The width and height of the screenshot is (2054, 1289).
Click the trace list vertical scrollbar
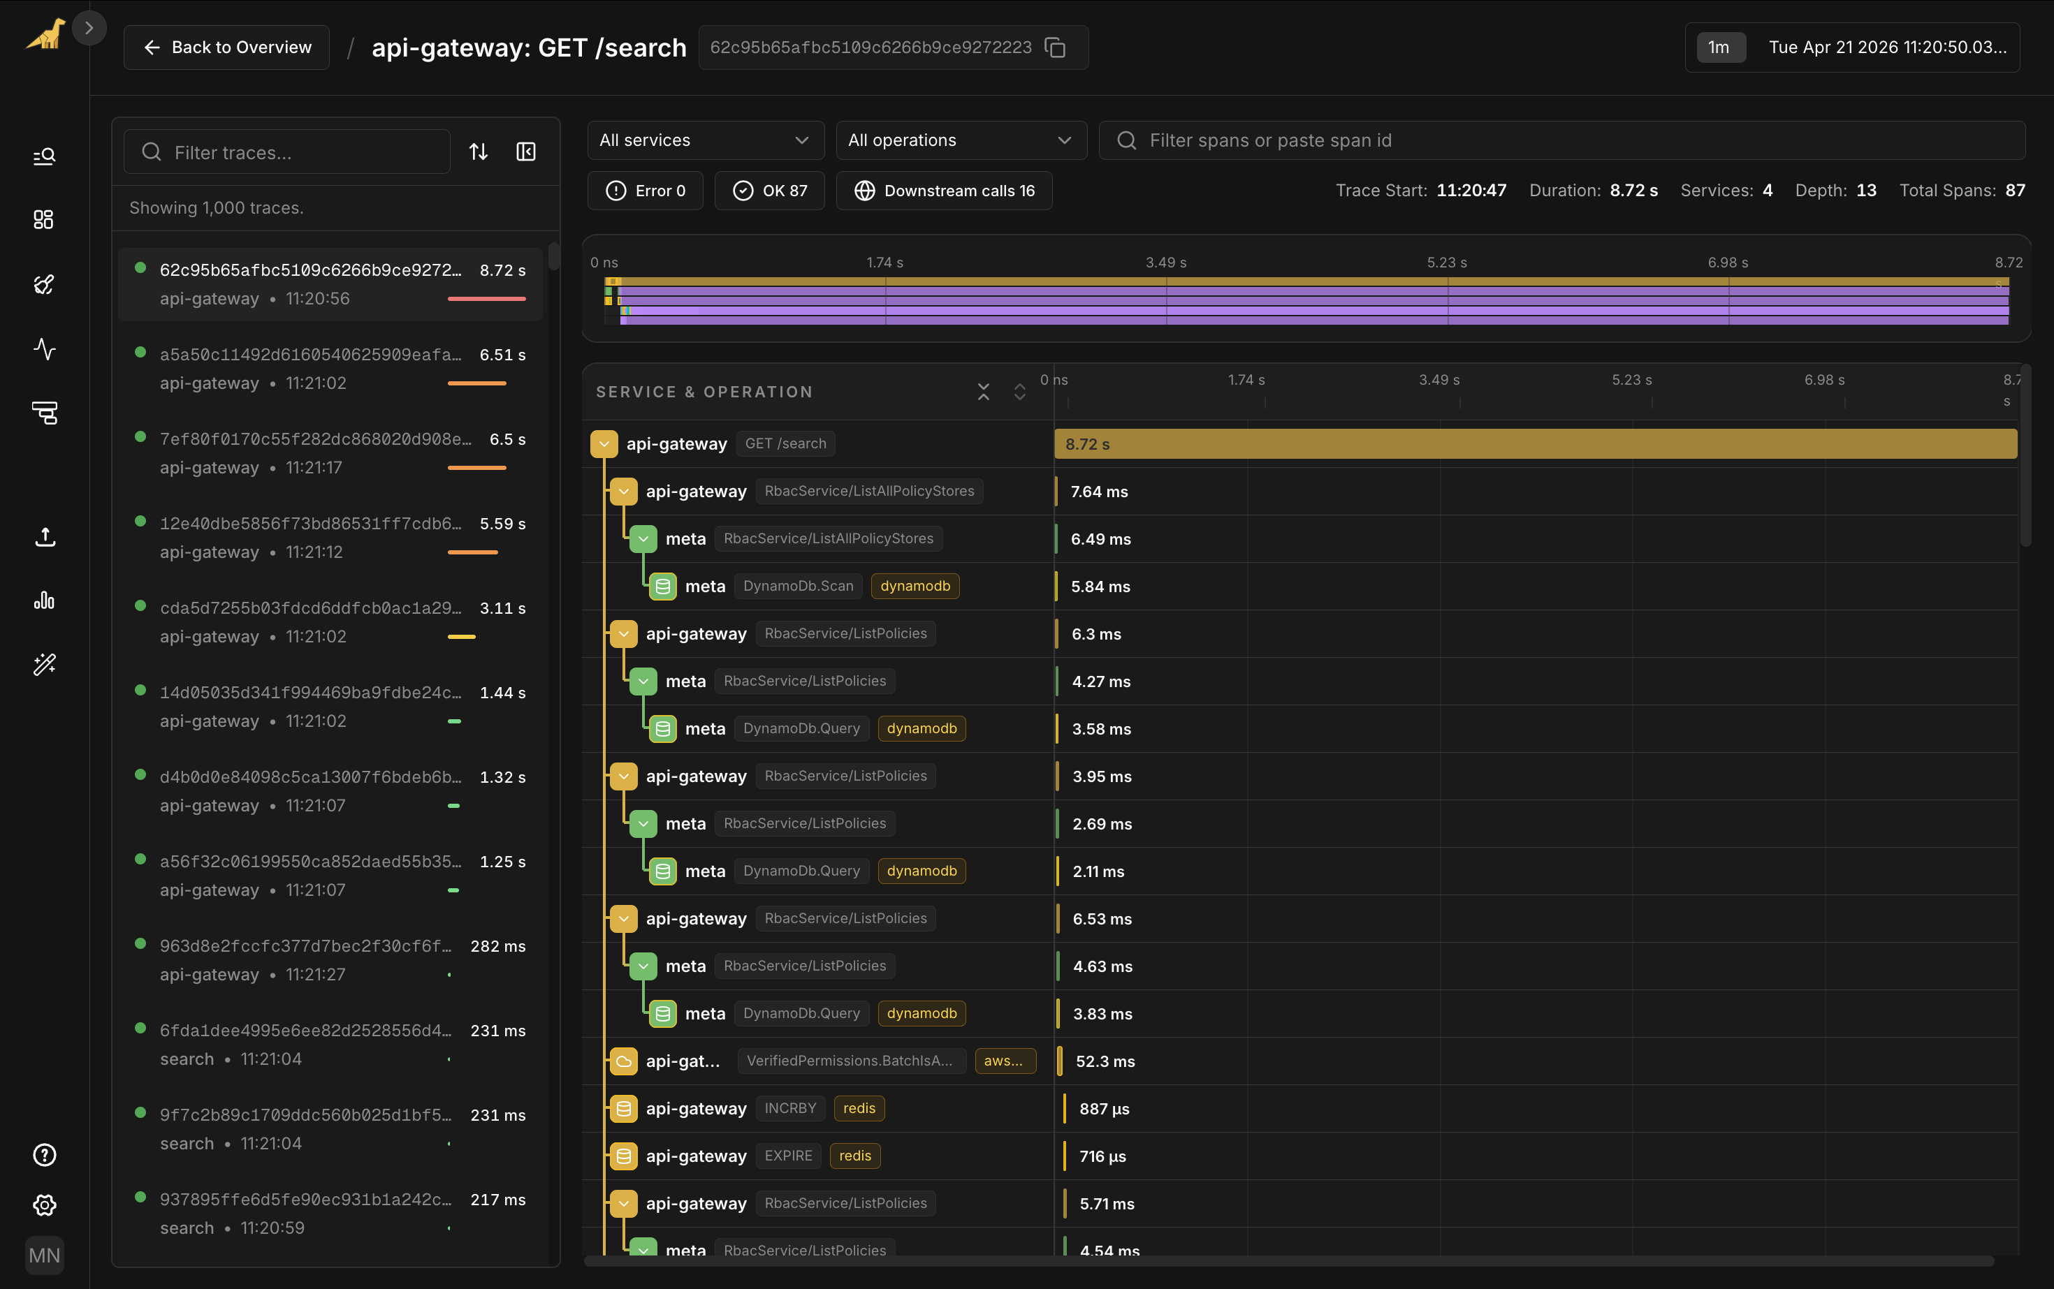click(553, 256)
